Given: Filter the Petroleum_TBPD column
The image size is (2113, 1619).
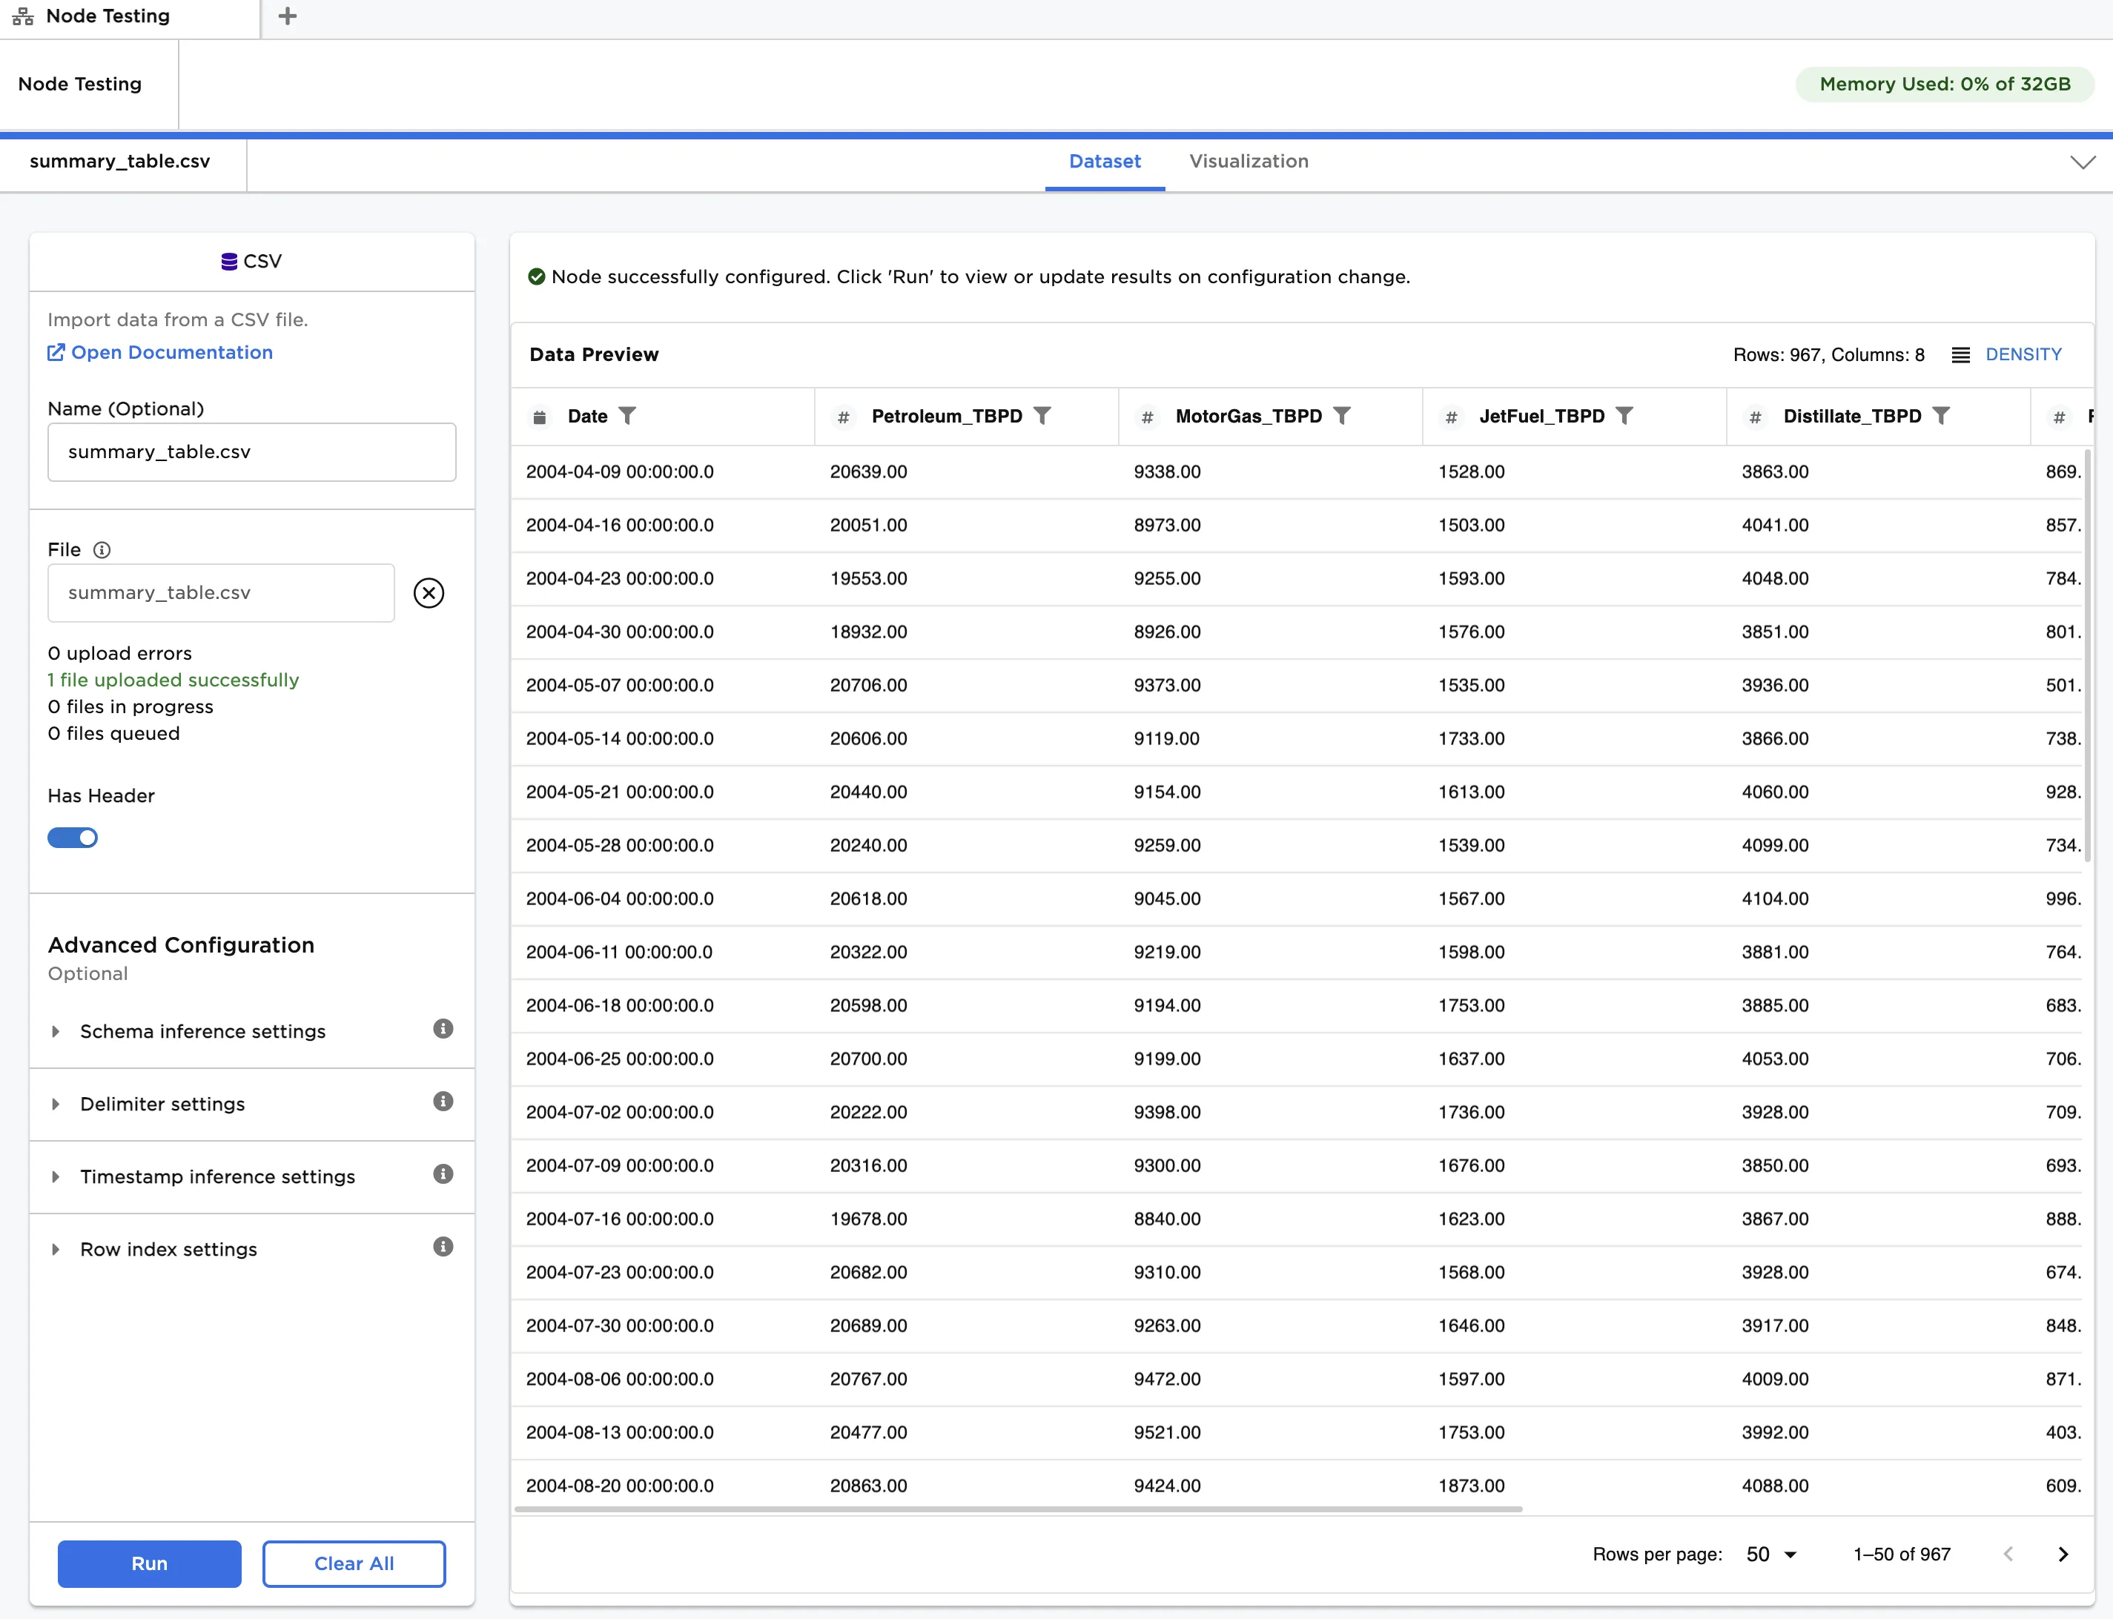Looking at the screenshot, I should (1042, 415).
